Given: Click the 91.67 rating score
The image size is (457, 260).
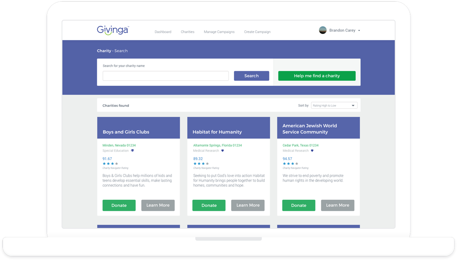Looking at the screenshot, I should point(107,159).
